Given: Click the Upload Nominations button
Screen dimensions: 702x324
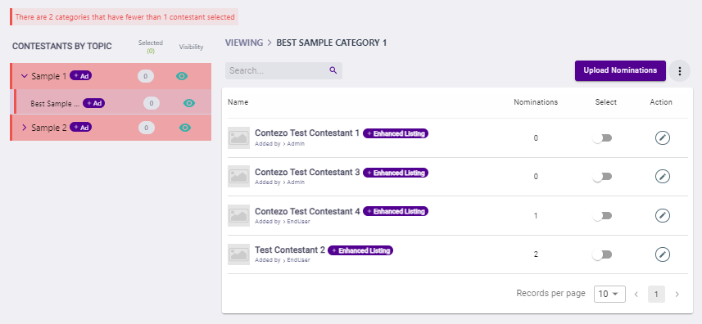Looking at the screenshot, I should click(620, 70).
